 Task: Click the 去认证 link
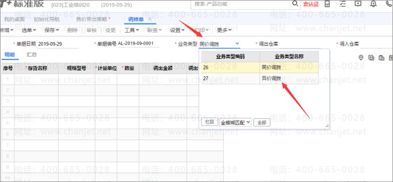coord(311,4)
